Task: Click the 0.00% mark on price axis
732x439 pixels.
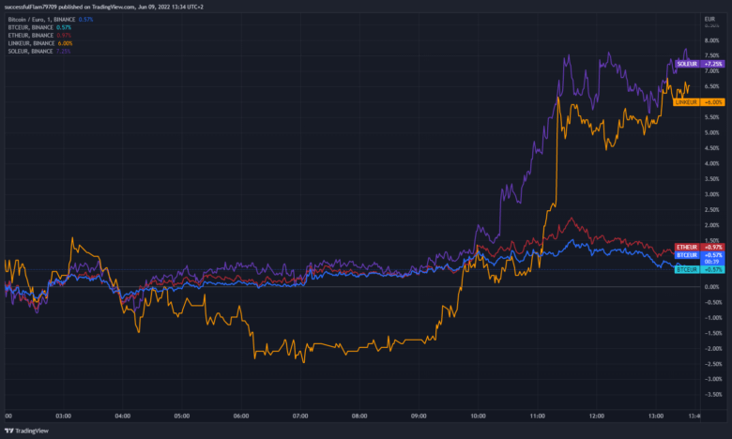Action: (711, 287)
